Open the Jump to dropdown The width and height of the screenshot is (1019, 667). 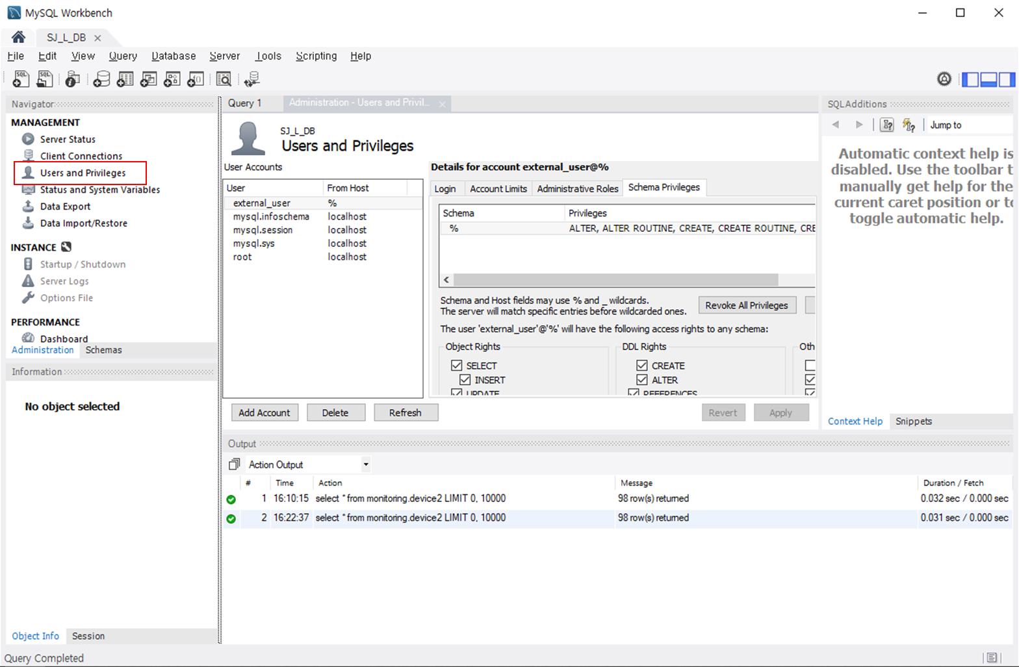971,125
